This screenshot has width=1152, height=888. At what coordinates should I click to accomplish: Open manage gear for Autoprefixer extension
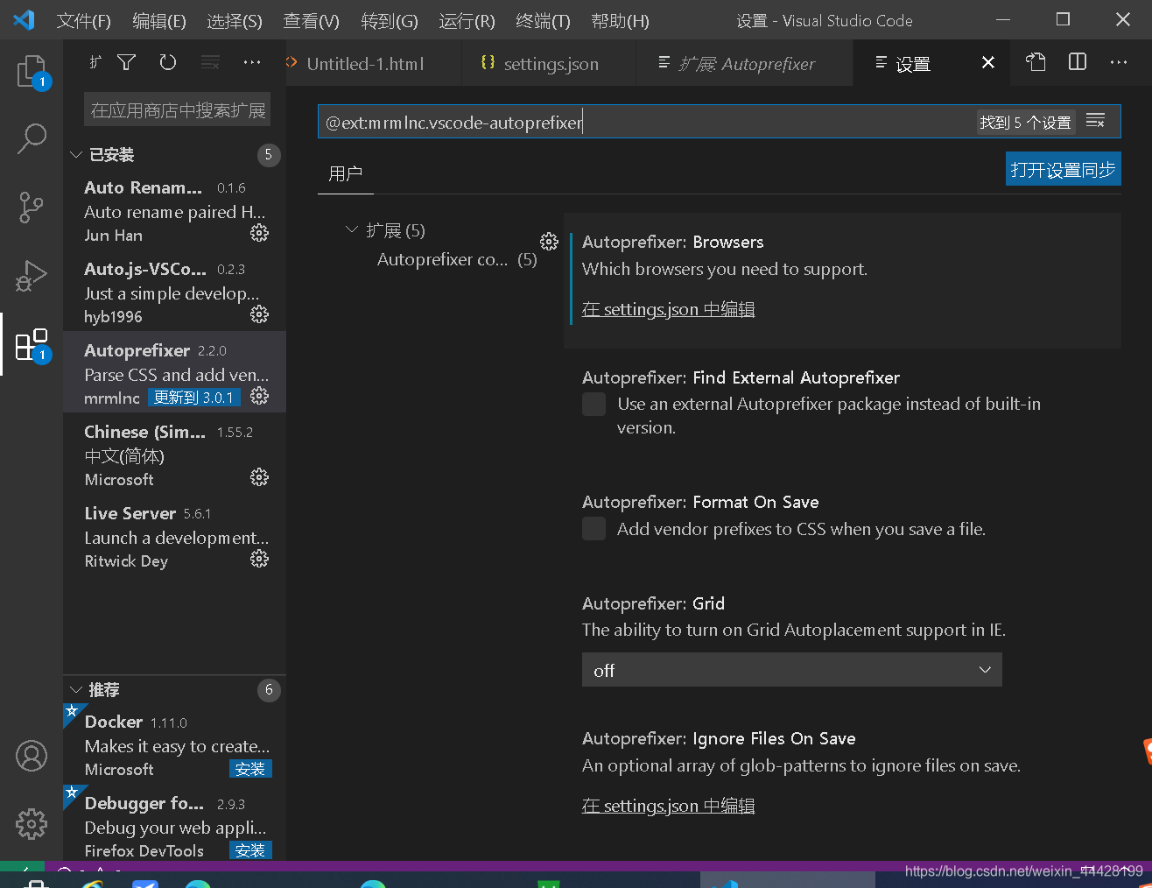[x=259, y=396]
